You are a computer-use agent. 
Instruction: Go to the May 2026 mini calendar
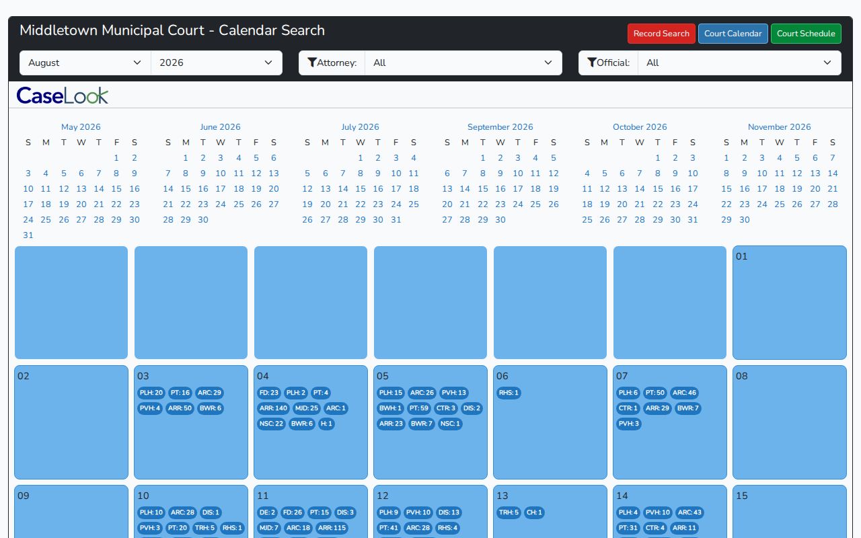point(81,126)
